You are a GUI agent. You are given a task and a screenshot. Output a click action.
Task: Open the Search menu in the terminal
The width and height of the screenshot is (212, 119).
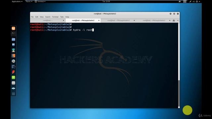pos(48,17)
